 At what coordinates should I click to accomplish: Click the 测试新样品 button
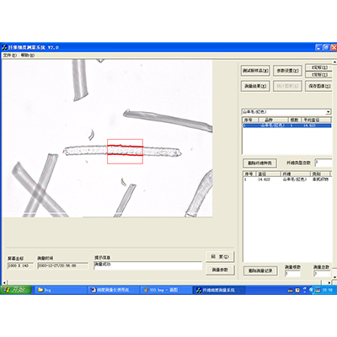255,71
